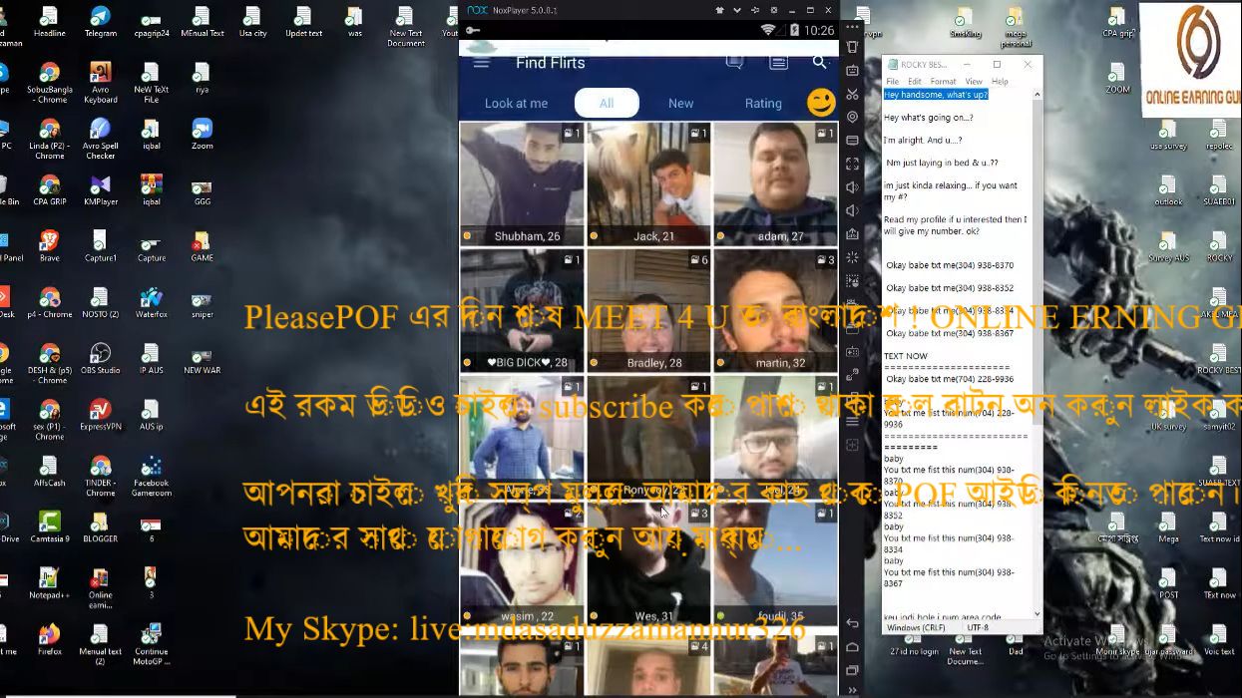Select the Waterfox desktop icon
The width and height of the screenshot is (1242, 698).
click(151, 302)
